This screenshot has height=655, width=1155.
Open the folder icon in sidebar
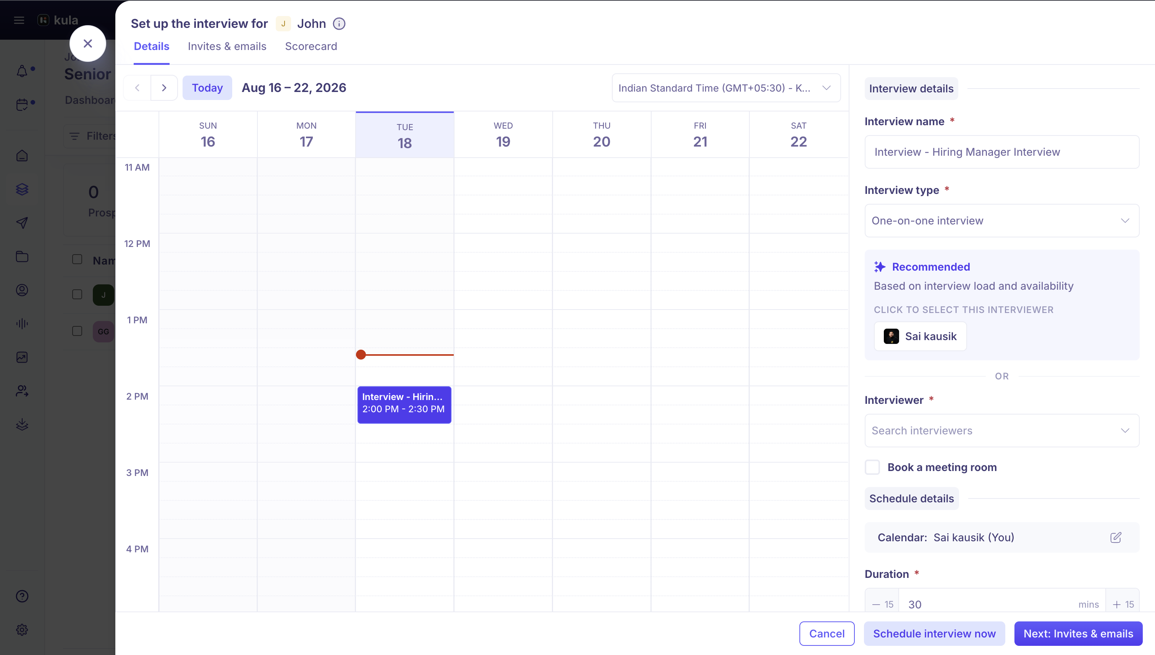pos(22,257)
